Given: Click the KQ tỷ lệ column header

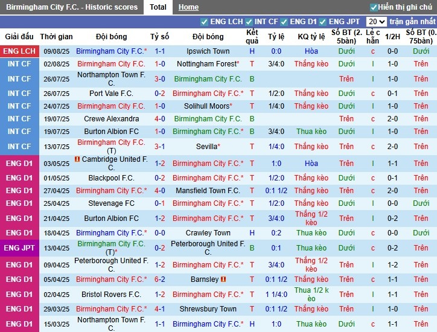Looking at the screenshot, I should 311,36.
